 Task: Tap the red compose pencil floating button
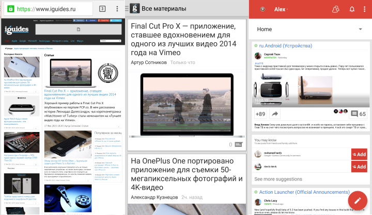point(358,201)
